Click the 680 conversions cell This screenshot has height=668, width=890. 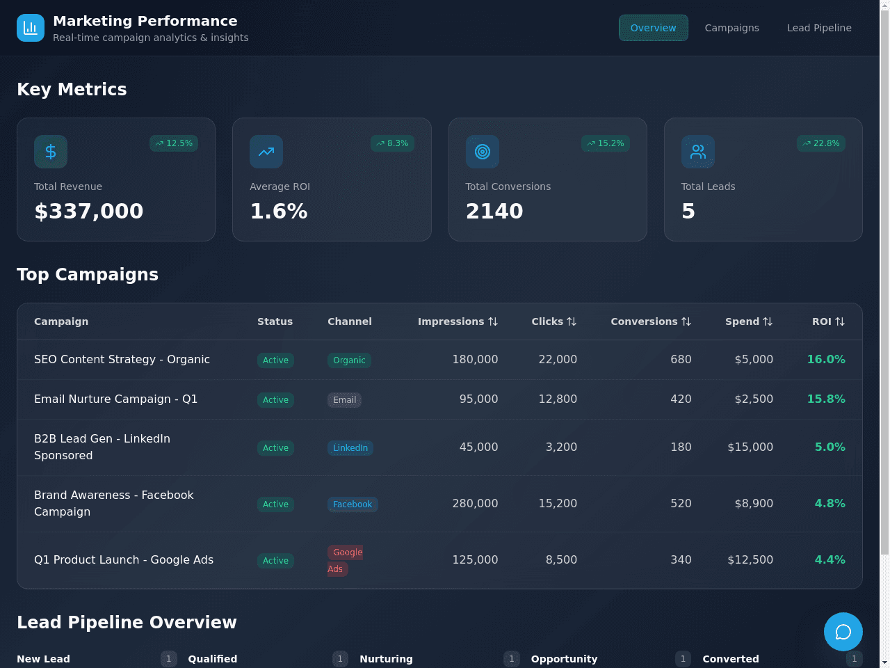[681, 360]
